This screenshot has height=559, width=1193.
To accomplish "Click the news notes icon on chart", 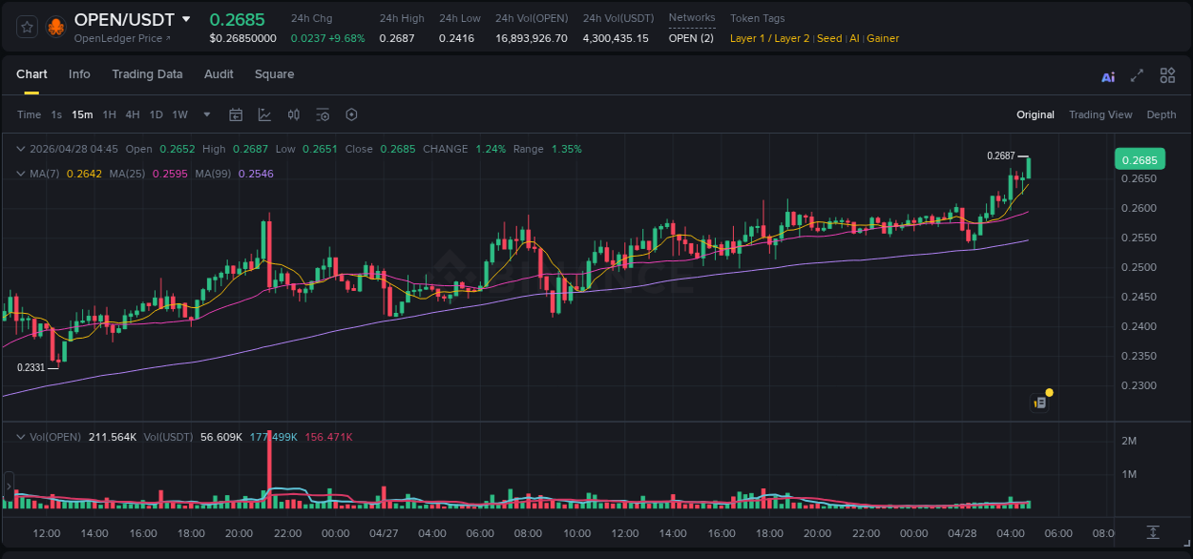I will [x=1040, y=403].
